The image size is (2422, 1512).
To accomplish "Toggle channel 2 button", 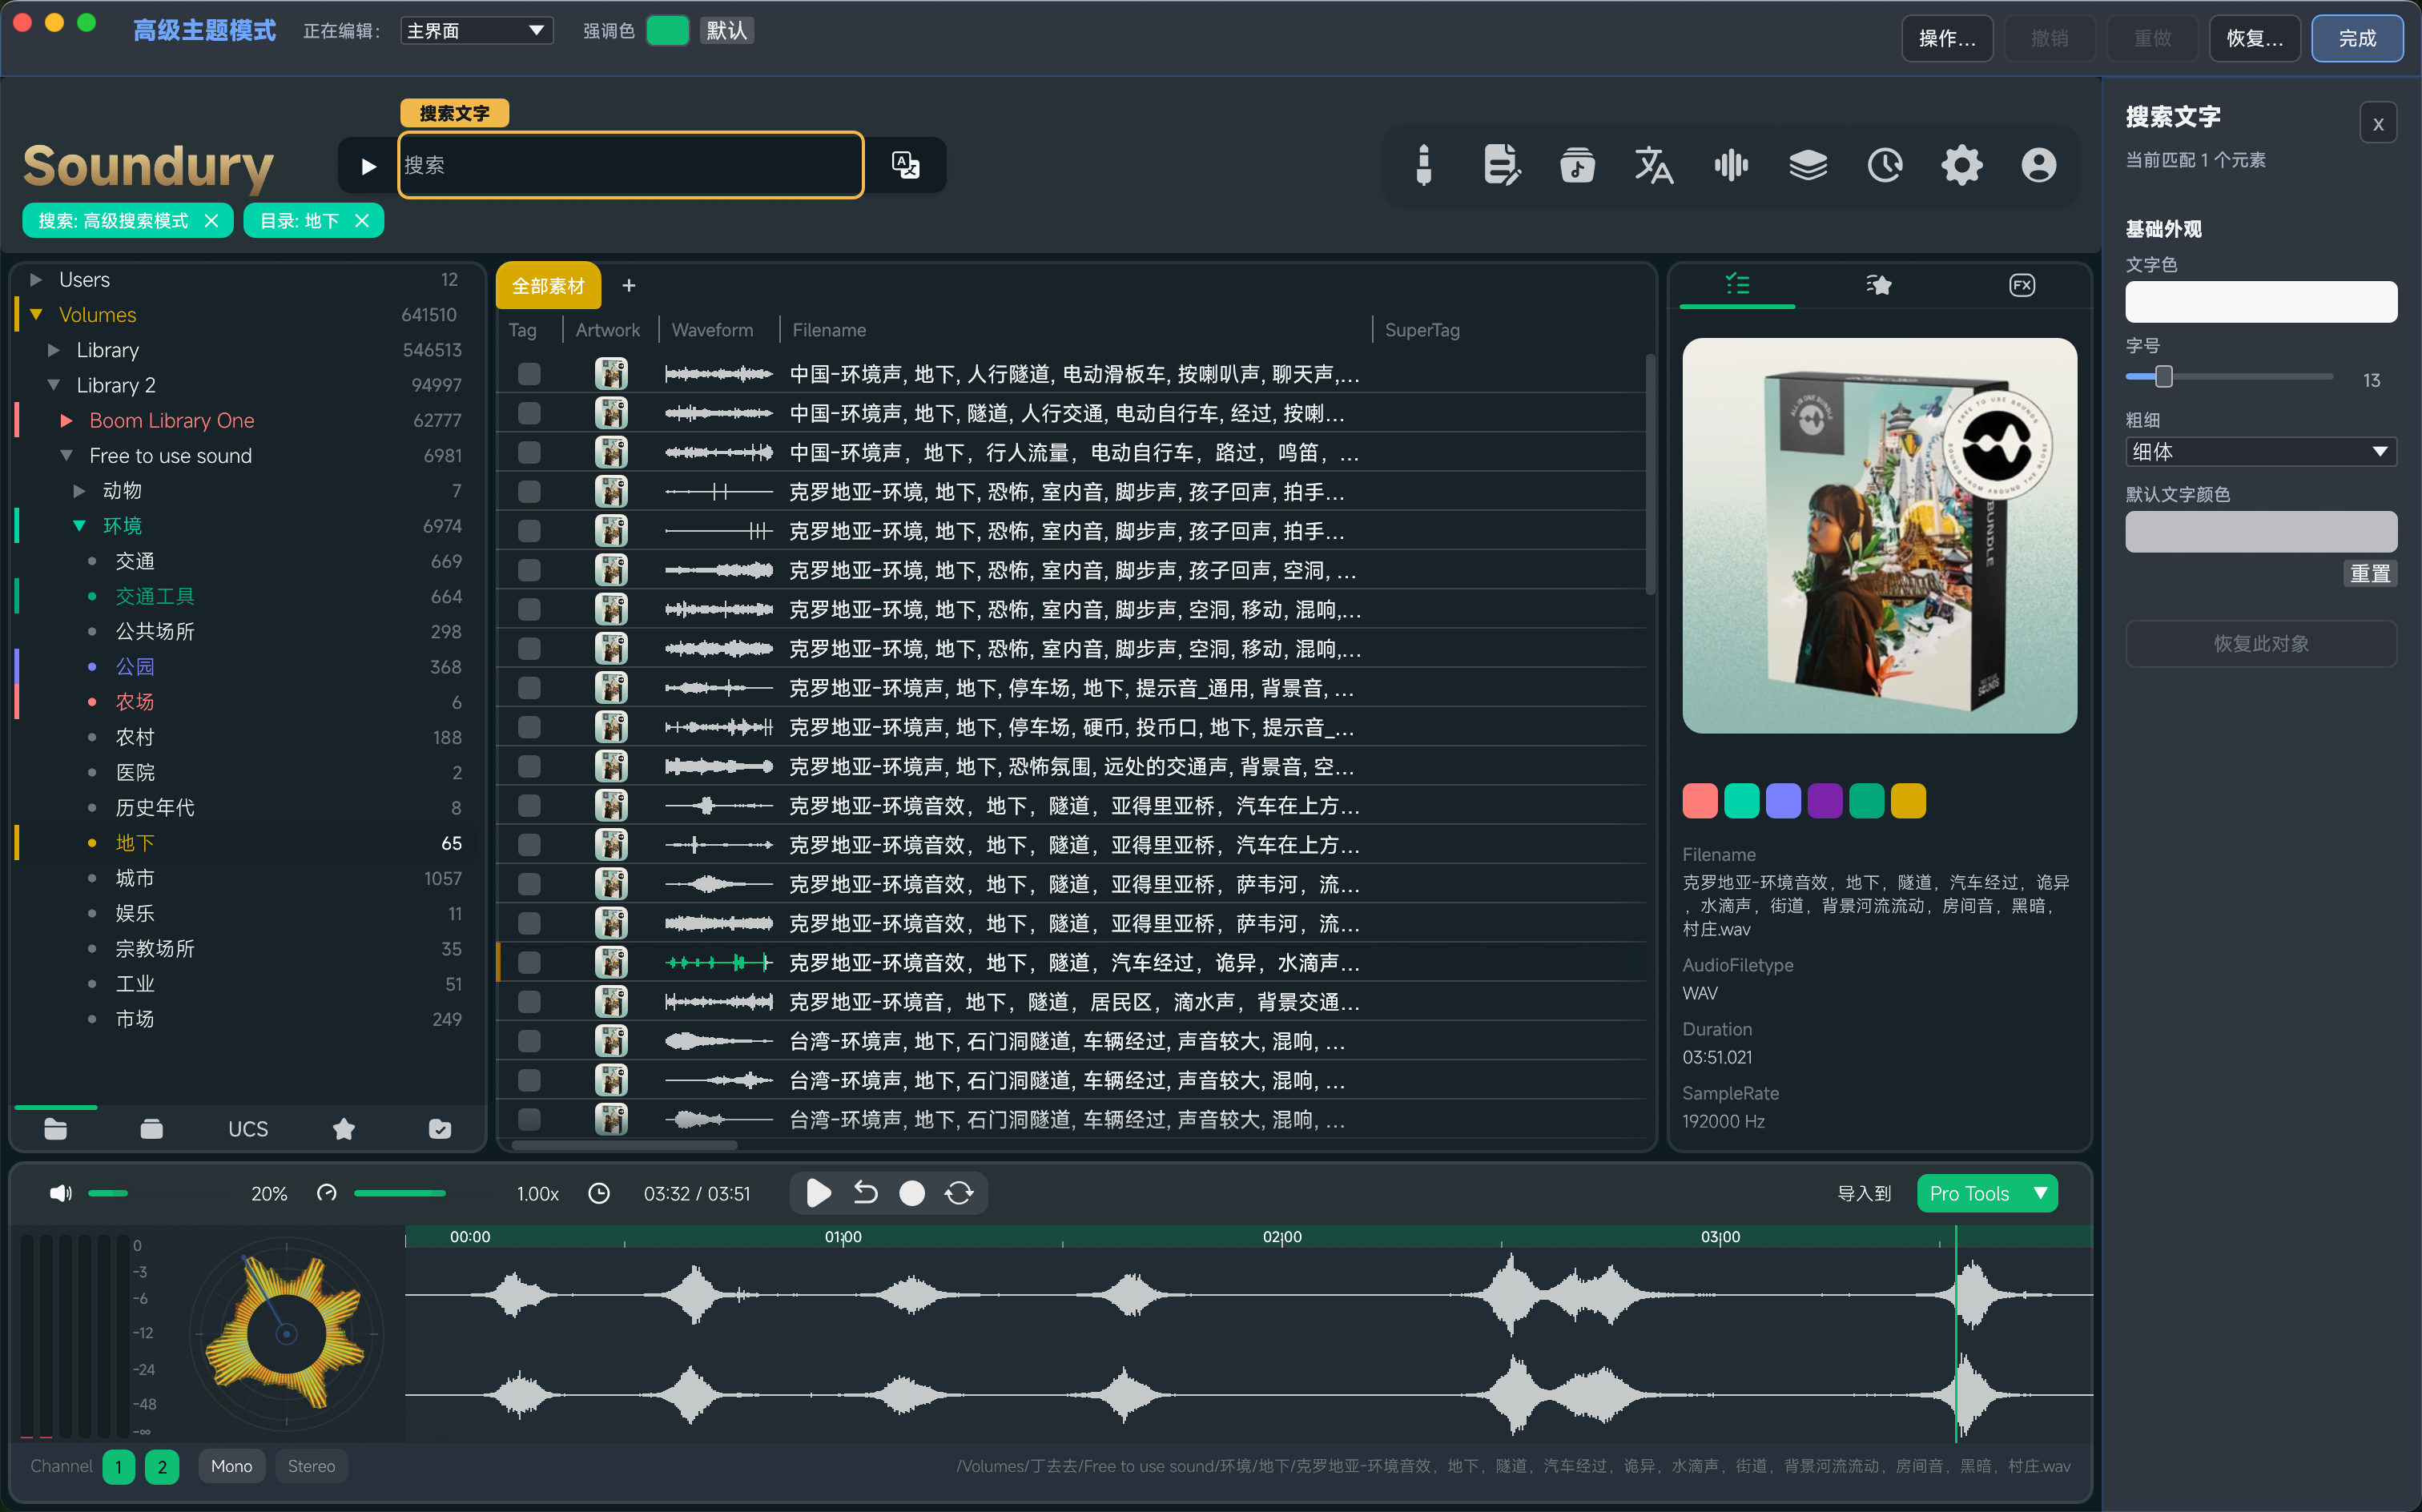I will (162, 1466).
